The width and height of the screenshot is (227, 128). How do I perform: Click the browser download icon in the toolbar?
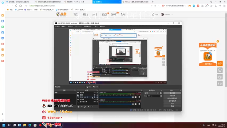(x=202, y=6)
